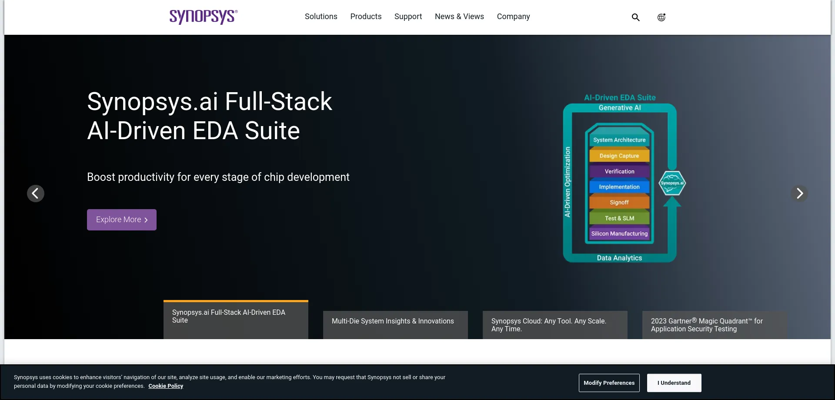
Task: Open the News & Views menu
Action: (x=459, y=17)
